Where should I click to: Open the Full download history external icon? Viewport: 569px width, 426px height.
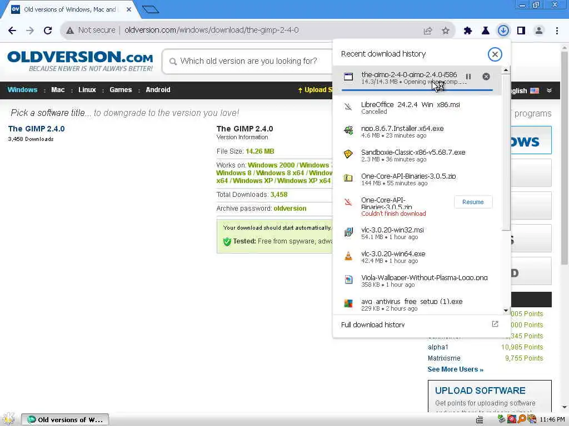(495, 324)
